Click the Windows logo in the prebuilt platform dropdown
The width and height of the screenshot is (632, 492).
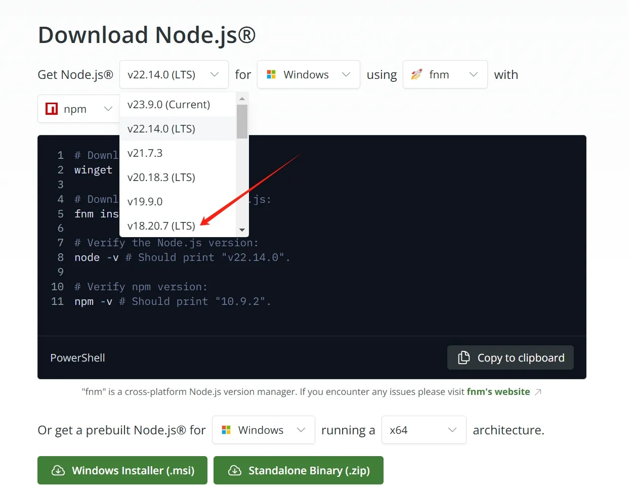pos(226,430)
